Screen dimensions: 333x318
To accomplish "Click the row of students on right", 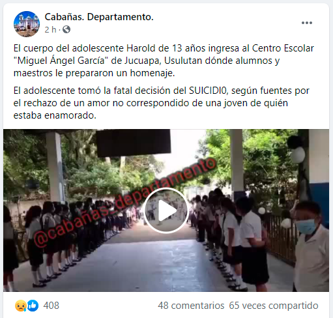I will 228,237.
